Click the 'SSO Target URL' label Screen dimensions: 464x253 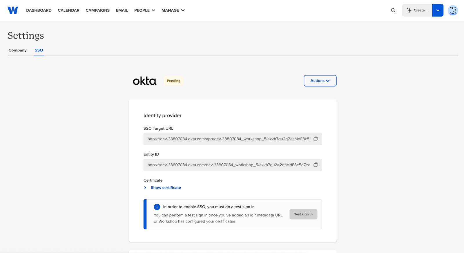[x=158, y=128]
